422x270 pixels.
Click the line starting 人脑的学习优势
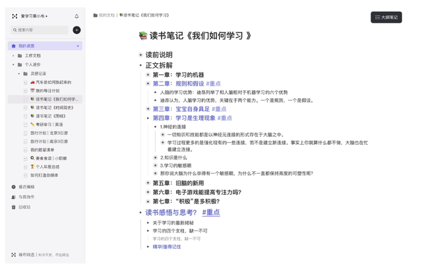point(224,92)
